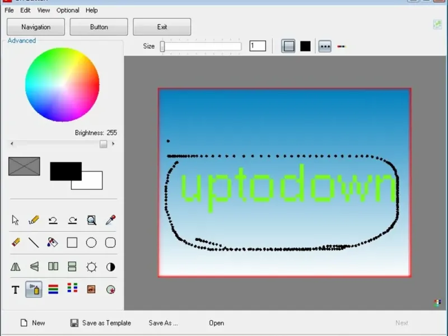Click the Flip Vertical icon
The width and height of the screenshot is (448, 336).
pos(34,267)
